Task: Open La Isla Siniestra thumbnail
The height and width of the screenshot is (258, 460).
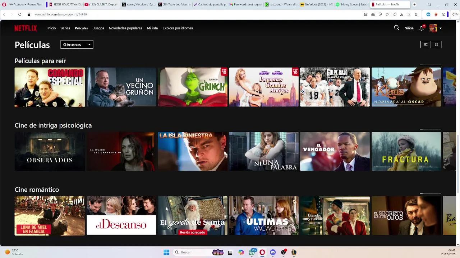Action: (x=193, y=151)
